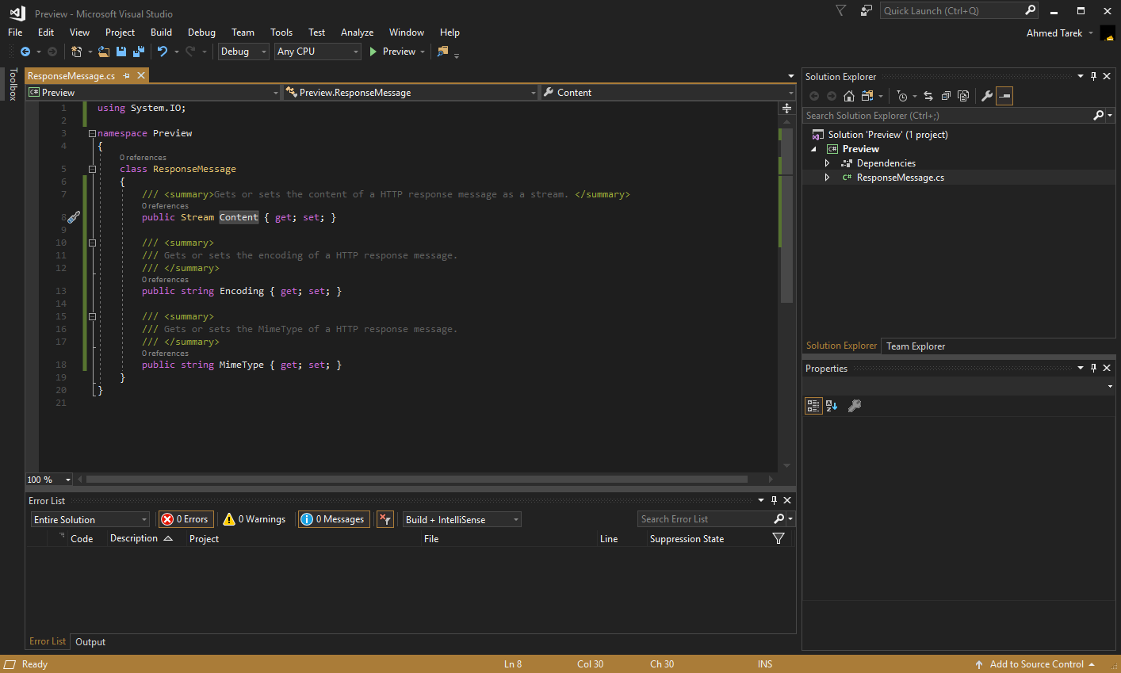Viewport: 1121px width, 673px height.
Task: Expand the Dependencies tree node
Action: (827, 163)
